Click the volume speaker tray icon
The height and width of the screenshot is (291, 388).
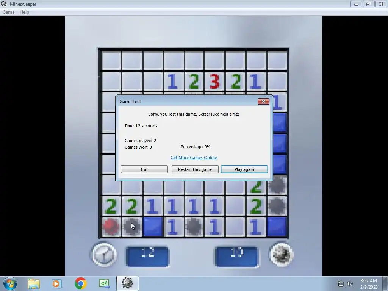pyautogui.click(x=349, y=284)
